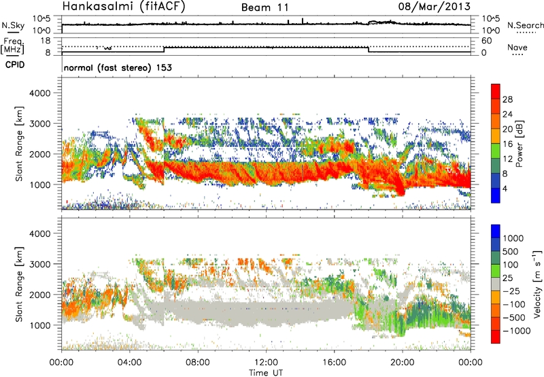Click the "N.Search" legend label
The width and height of the screenshot is (544, 377).
(x=525, y=25)
